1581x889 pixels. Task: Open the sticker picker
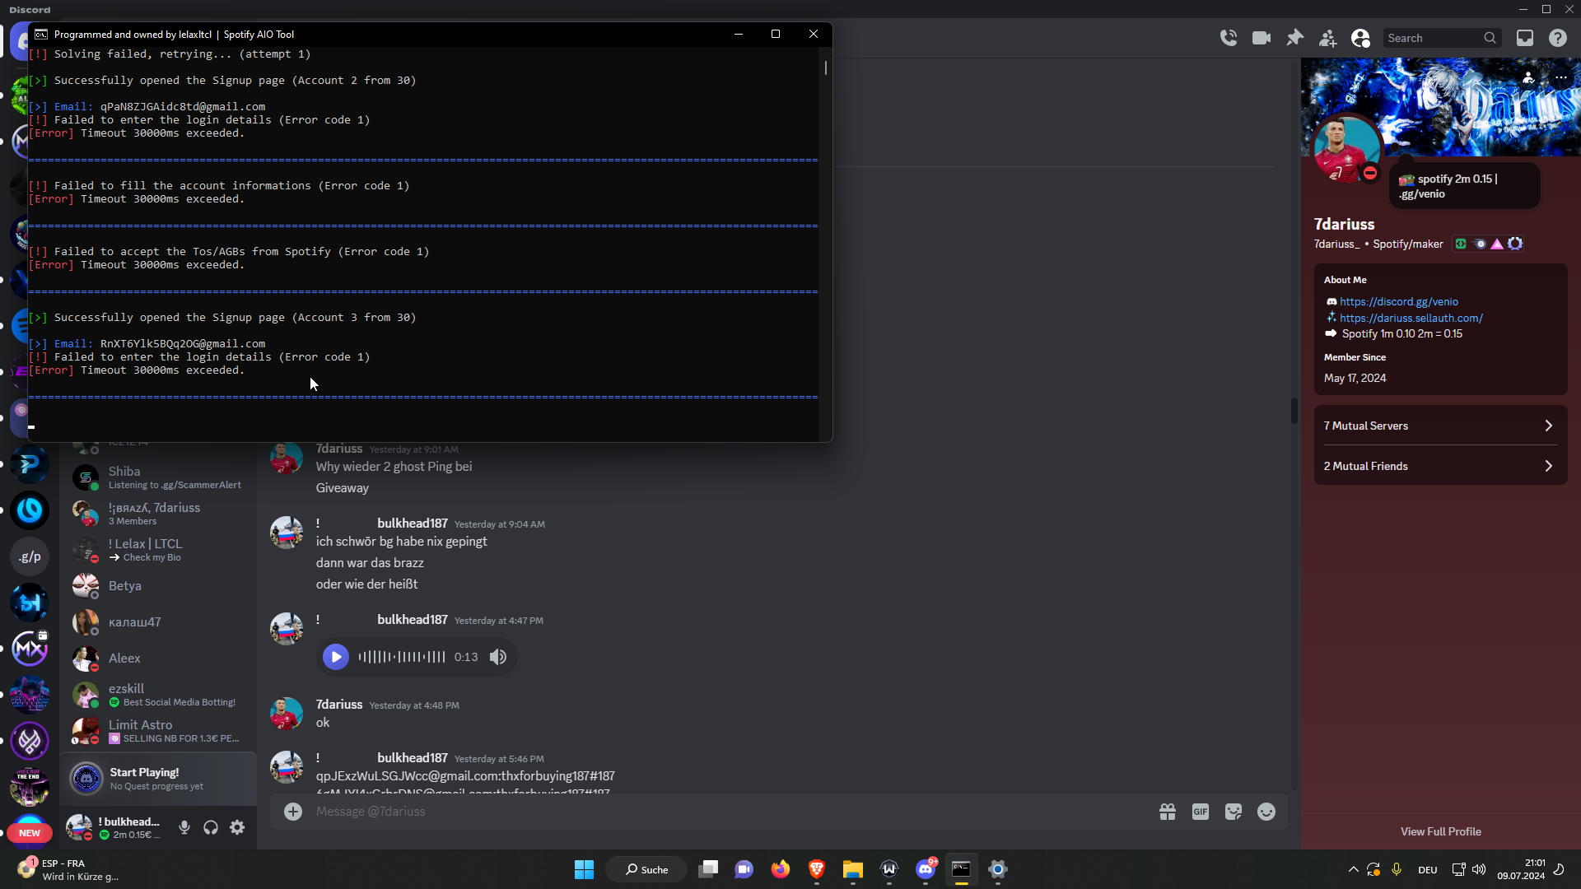(1234, 812)
